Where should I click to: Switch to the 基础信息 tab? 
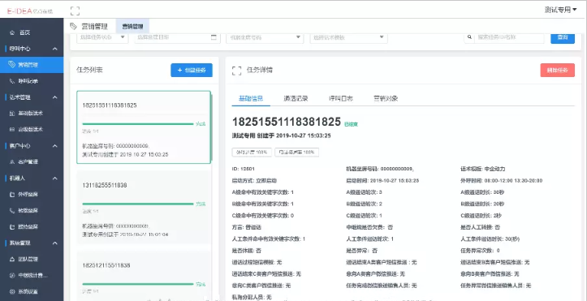pos(251,99)
